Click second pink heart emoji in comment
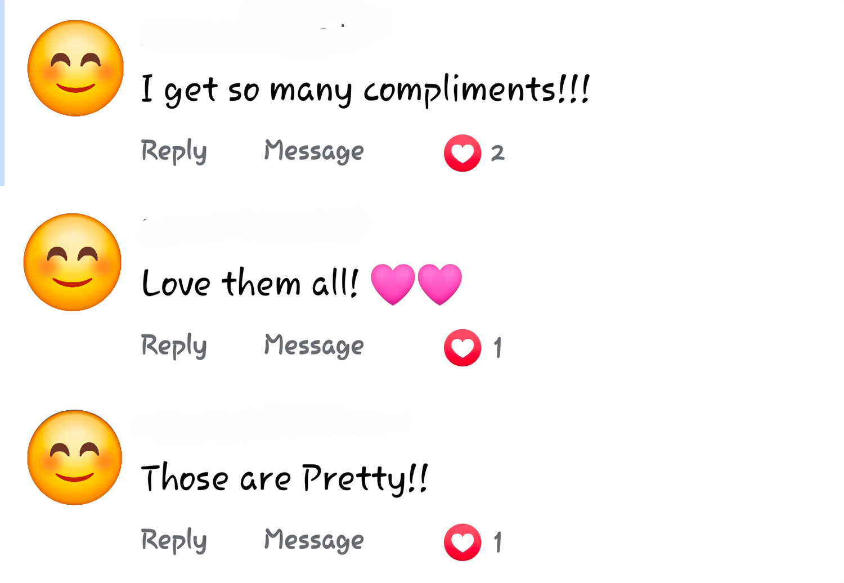The image size is (844, 583). pos(440,284)
